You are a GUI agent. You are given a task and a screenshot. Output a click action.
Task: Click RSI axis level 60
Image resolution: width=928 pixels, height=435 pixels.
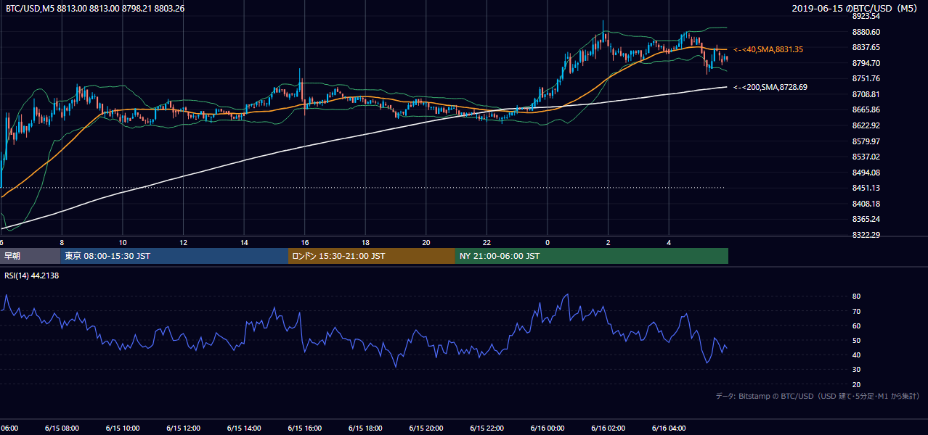click(856, 326)
